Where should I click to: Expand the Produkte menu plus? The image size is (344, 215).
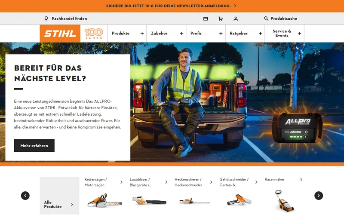[142, 34]
